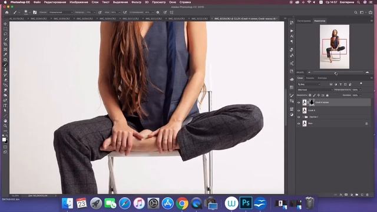Click the Home icon in options bar
The height and width of the screenshot is (212, 377).
click(6, 12)
